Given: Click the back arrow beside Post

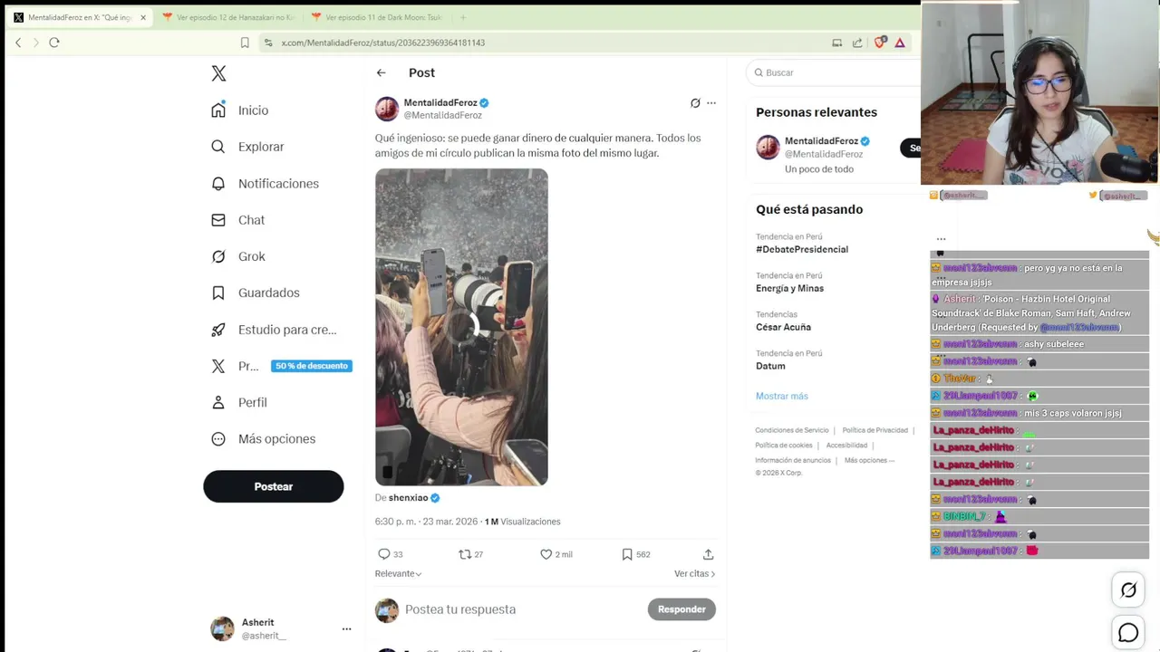Looking at the screenshot, I should pos(382,72).
